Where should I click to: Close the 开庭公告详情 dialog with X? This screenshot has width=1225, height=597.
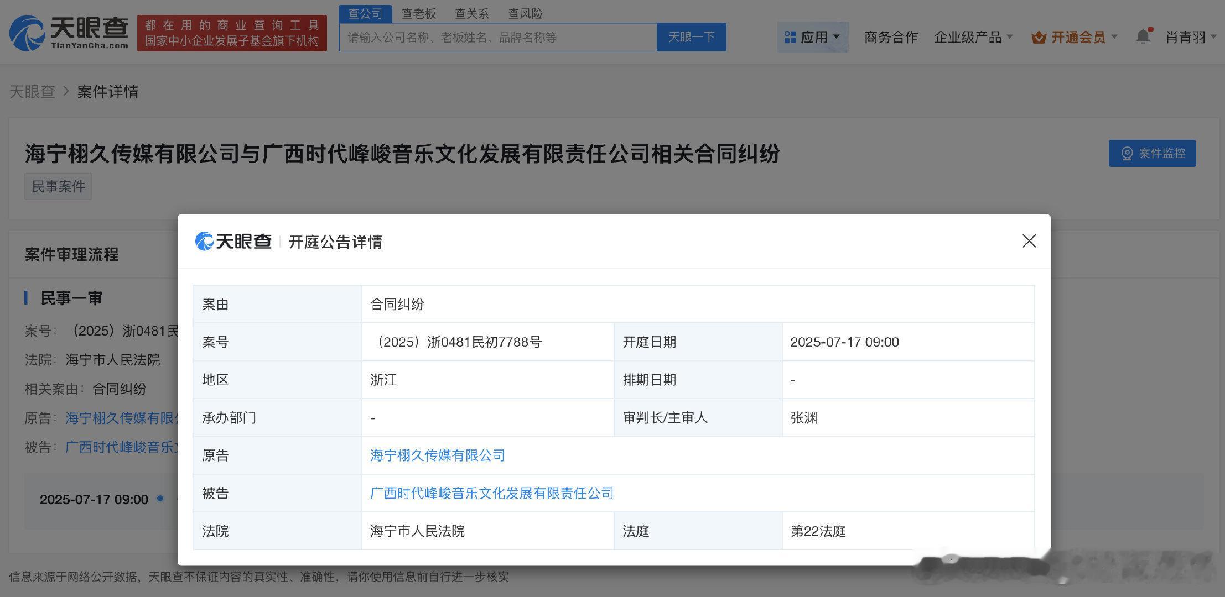point(1029,240)
